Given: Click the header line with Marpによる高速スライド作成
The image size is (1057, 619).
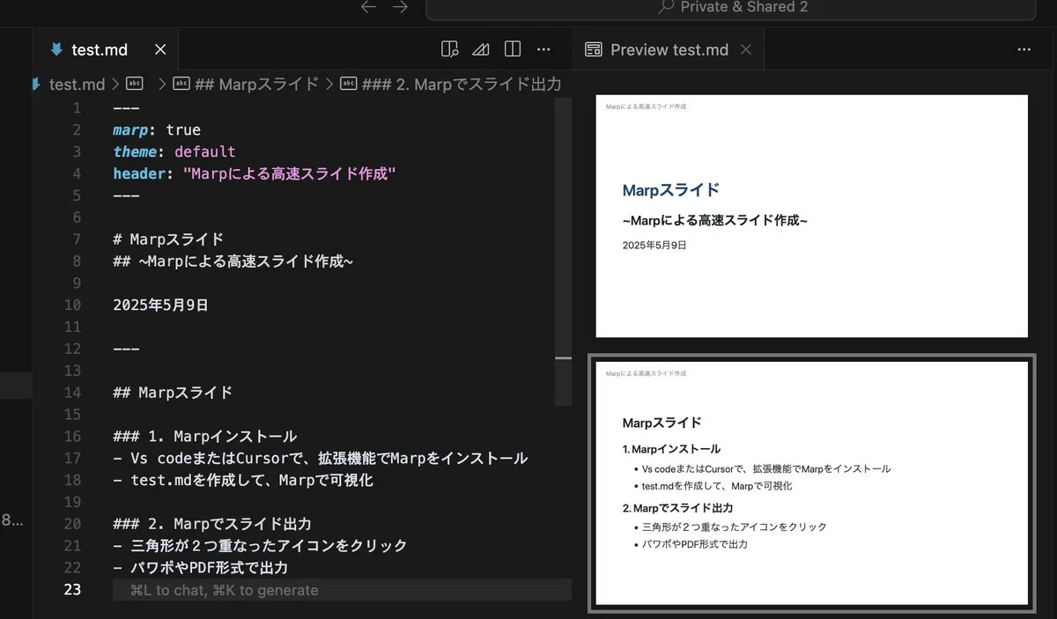Looking at the screenshot, I should point(255,173).
